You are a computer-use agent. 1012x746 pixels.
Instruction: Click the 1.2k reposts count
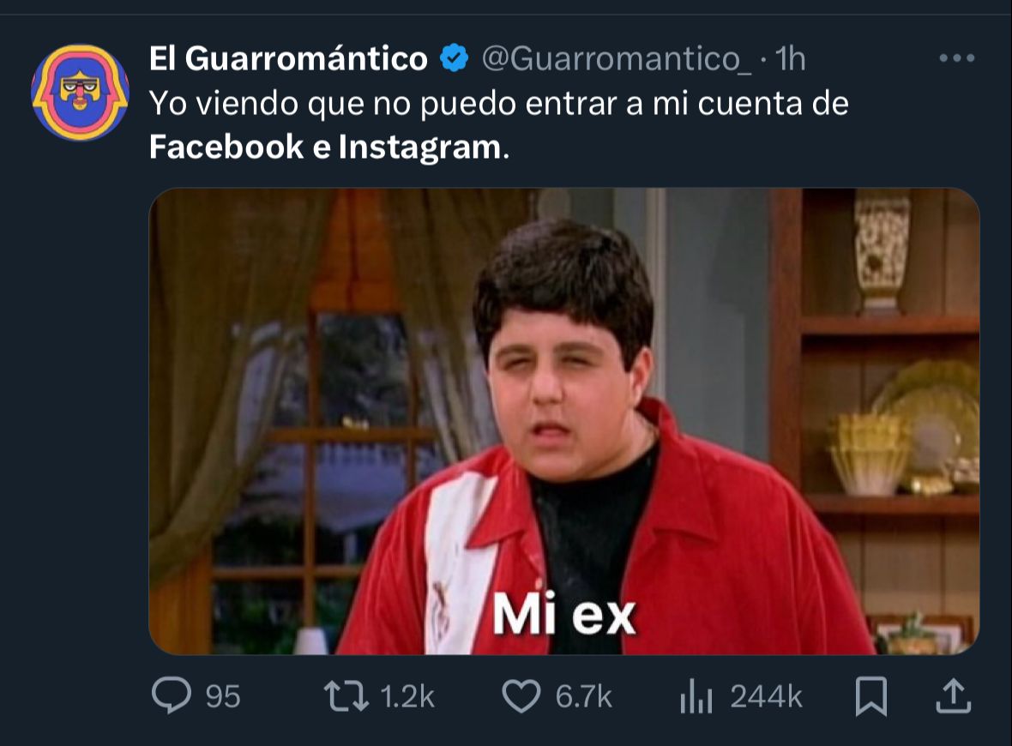407,697
